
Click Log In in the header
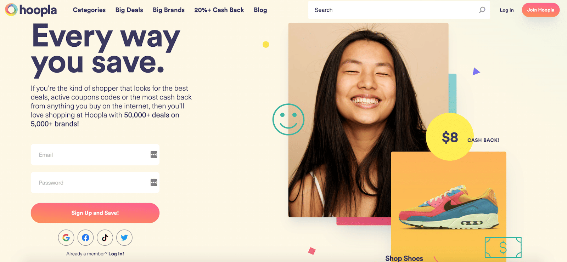(507, 10)
